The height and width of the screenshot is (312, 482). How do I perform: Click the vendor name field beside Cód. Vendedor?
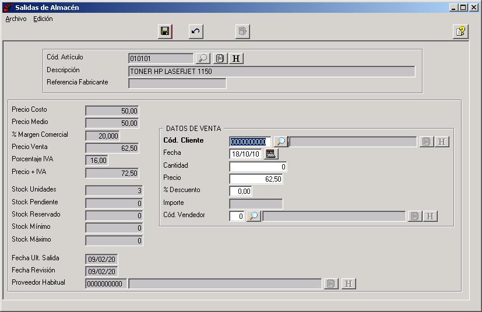[x=335, y=216]
